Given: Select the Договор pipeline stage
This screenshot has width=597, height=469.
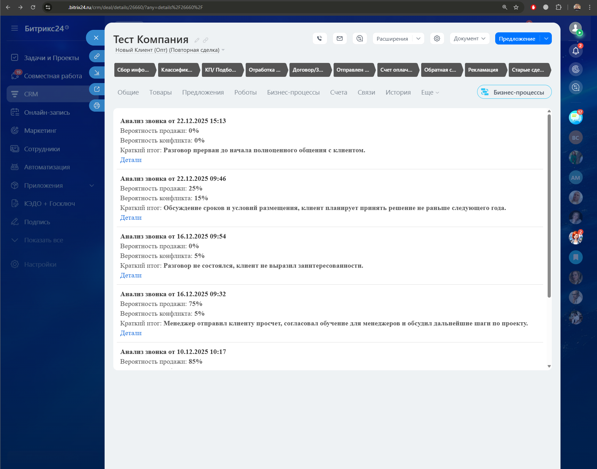Looking at the screenshot, I should pyautogui.click(x=308, y=70).
